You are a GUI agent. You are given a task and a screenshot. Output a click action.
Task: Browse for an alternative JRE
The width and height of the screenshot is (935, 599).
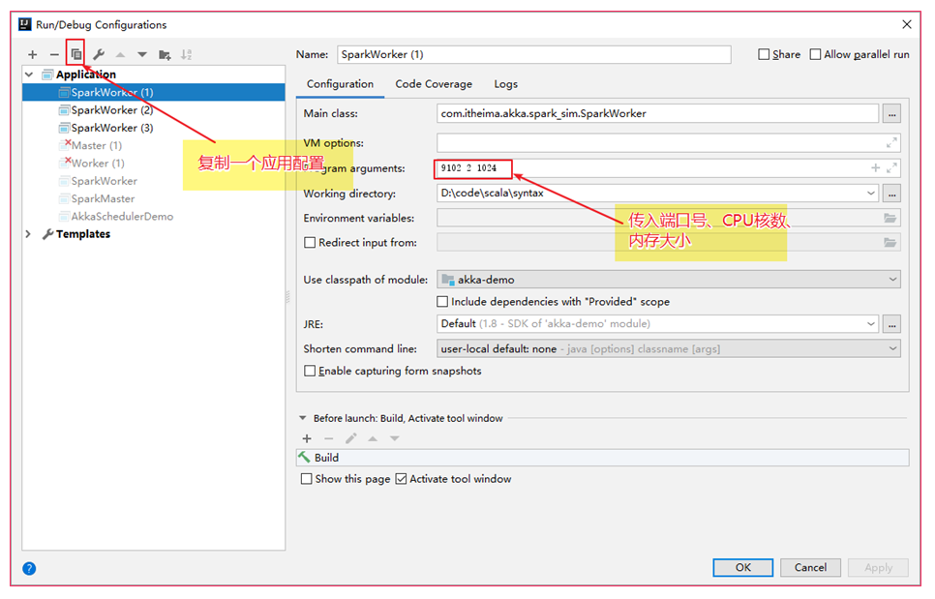[x=891, y=324]
